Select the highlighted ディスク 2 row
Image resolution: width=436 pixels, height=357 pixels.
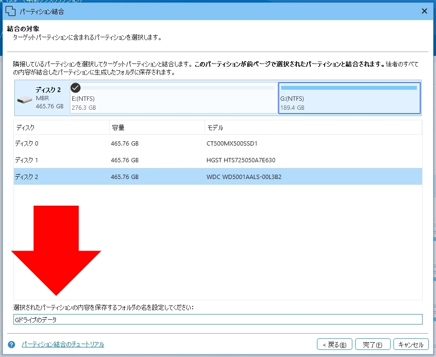tap(218, 177)
